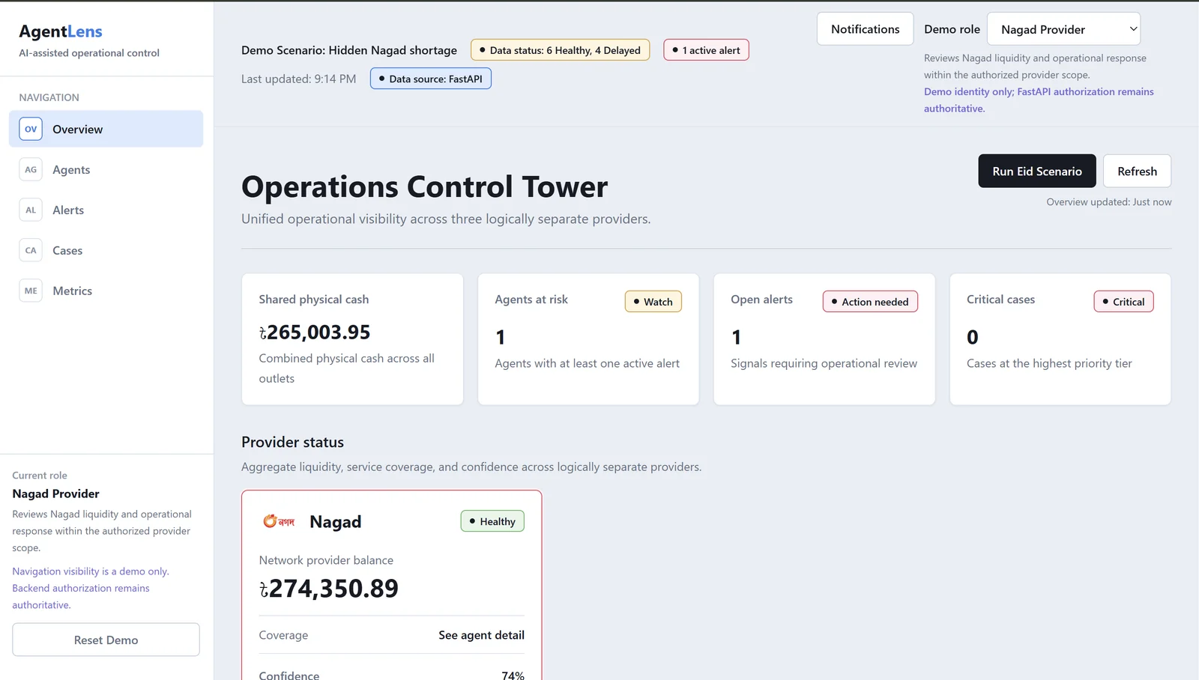
Task: Click the Confidence 74% value
Action: click(513, 675)
